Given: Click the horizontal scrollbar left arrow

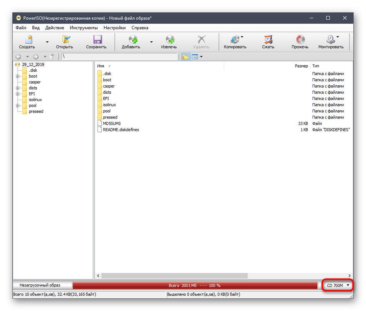Looking at the screenshot, I should point(98,276).
